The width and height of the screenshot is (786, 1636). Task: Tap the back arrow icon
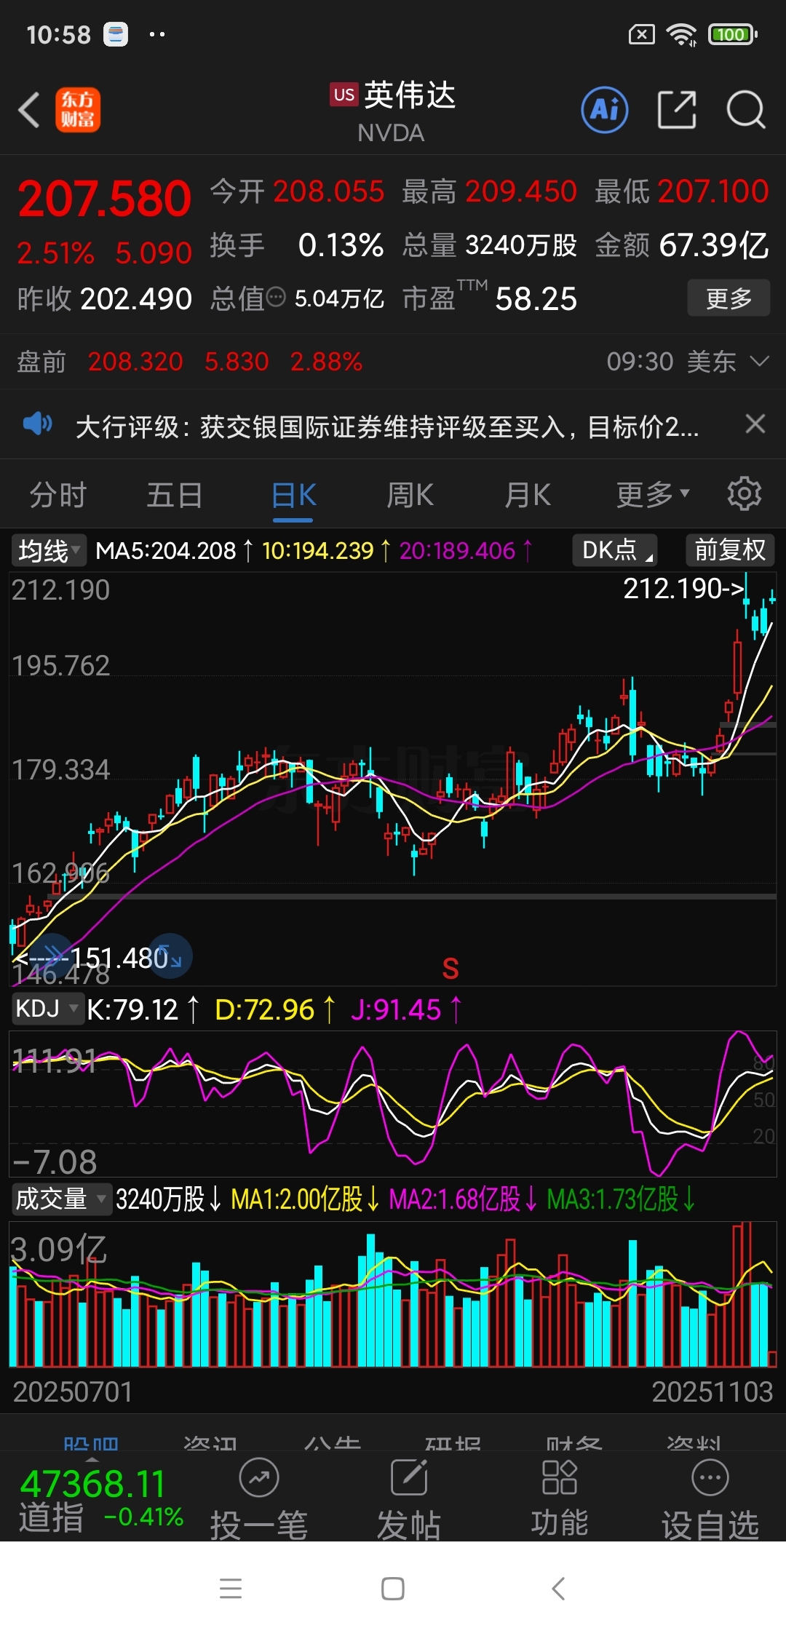pos(29,111)
